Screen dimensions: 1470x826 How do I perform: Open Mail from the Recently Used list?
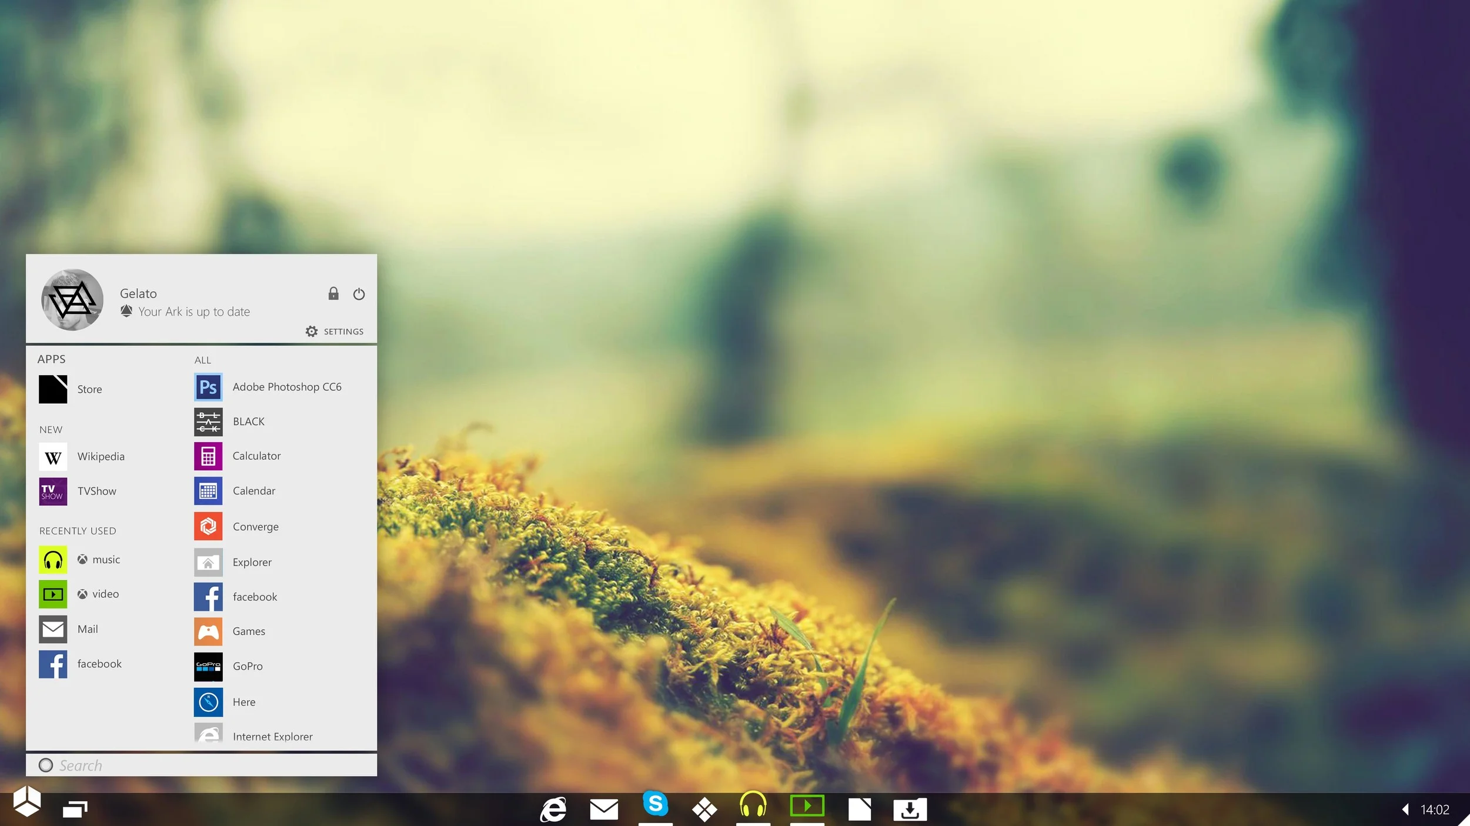coord(53,629)
